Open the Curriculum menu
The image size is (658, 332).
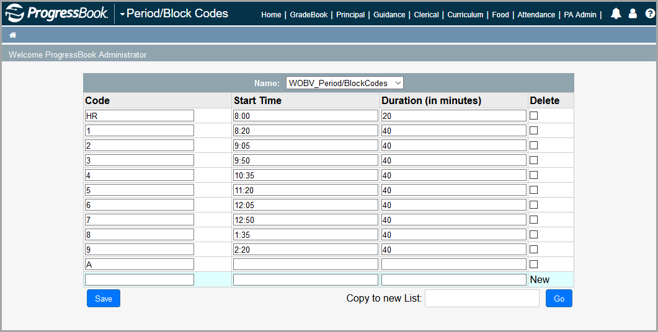click(465, 15)
